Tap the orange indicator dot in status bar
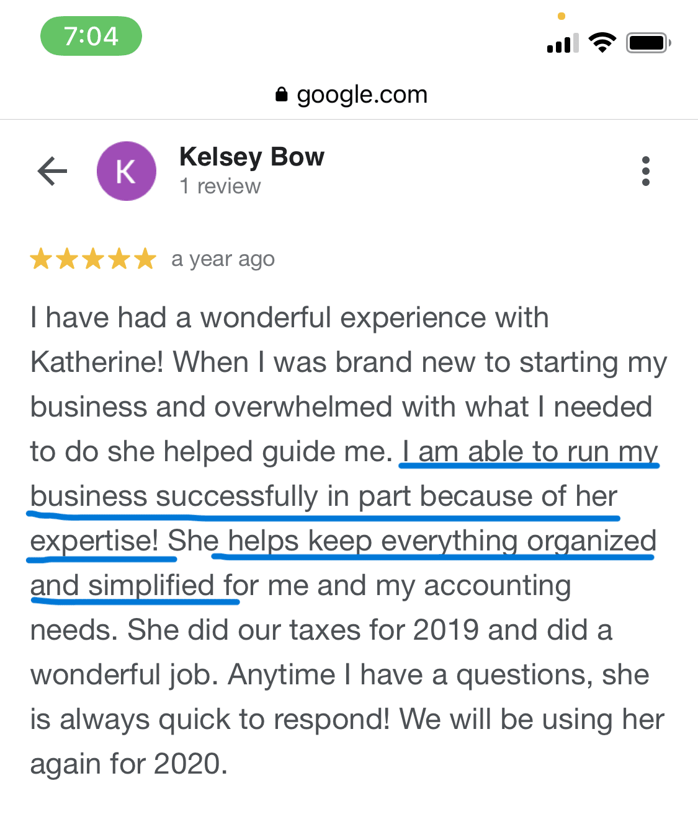The width and height of the screenshot is (698, 817). click(x=562, y=16)
